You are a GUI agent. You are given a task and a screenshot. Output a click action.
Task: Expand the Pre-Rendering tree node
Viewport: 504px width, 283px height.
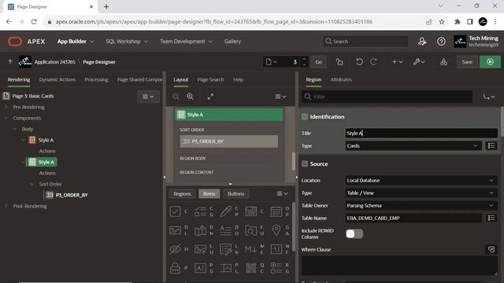(x=6, y=107)
